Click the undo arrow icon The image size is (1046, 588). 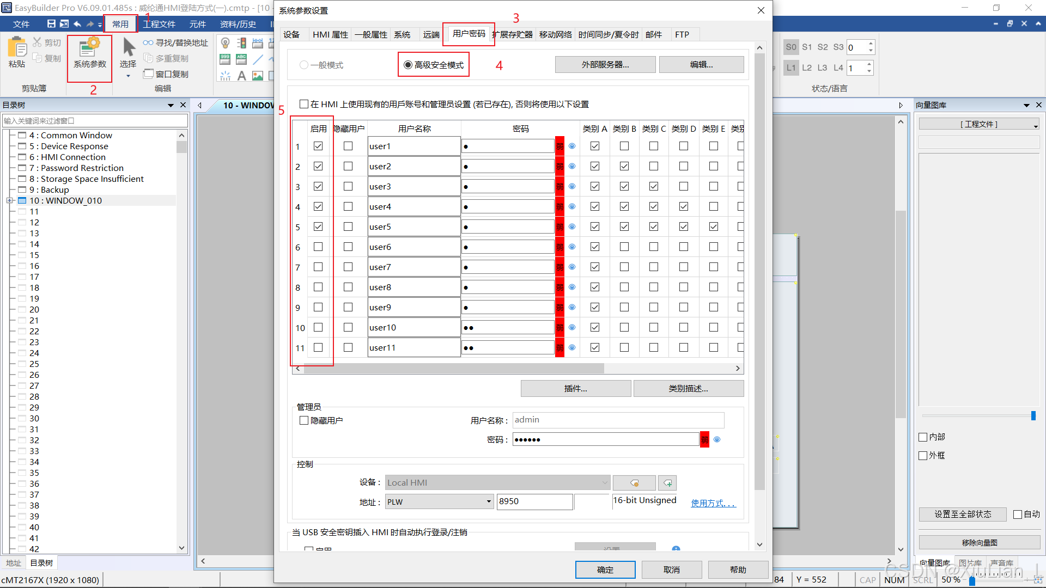tap(77, 24)
